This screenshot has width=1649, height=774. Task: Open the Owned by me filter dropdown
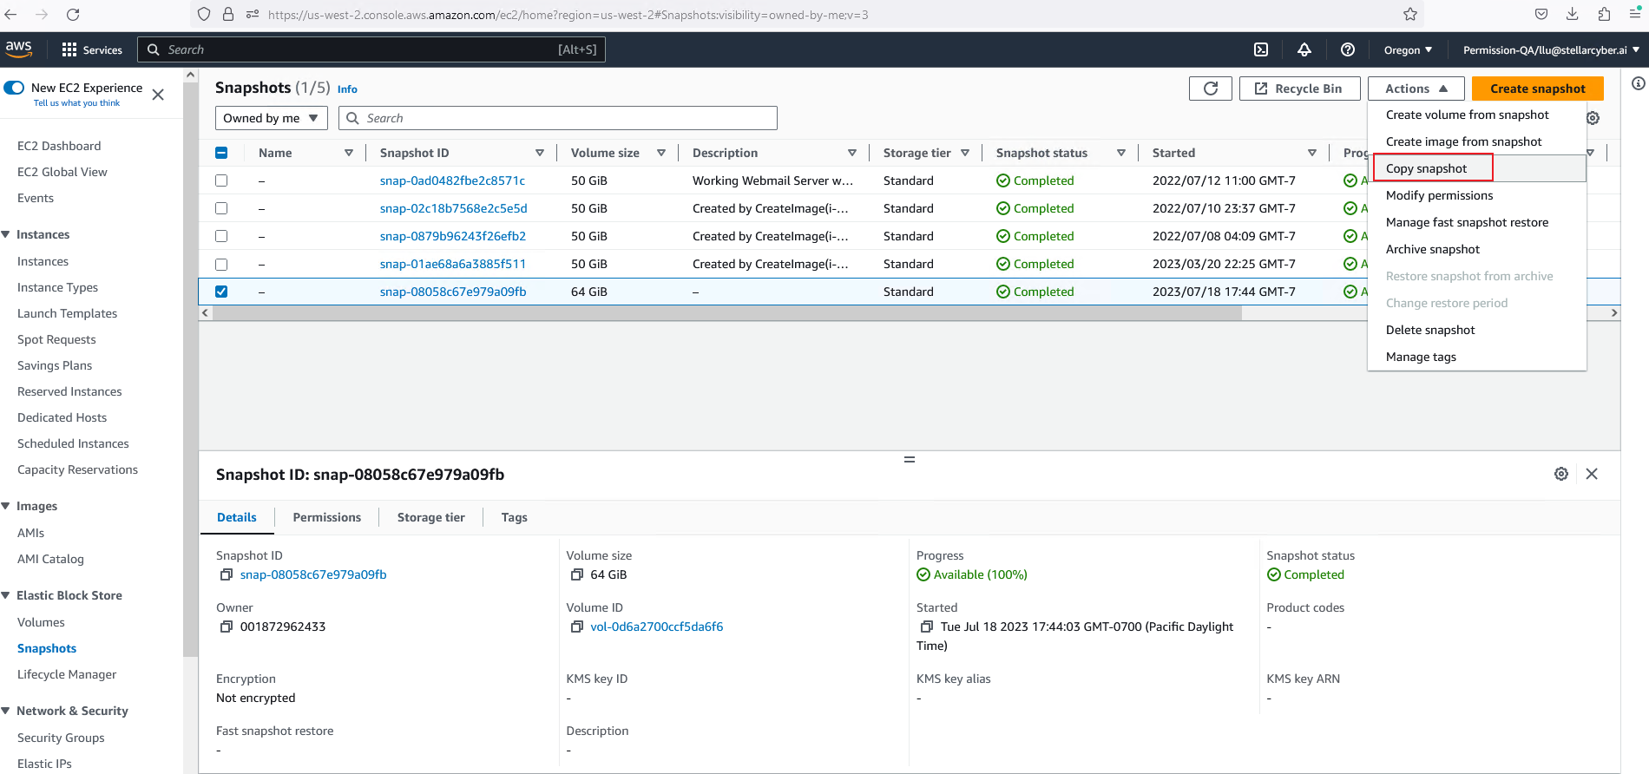271,118
